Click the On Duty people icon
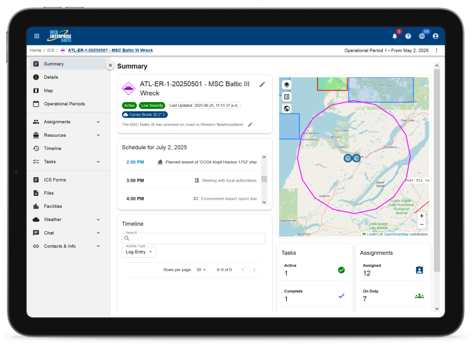The height and width of the screenshot is (344, 472). click(419, 296)
